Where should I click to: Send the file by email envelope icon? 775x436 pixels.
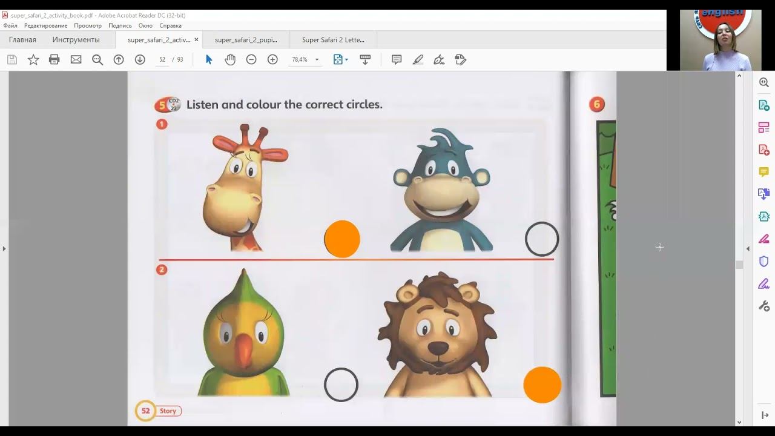76,59
